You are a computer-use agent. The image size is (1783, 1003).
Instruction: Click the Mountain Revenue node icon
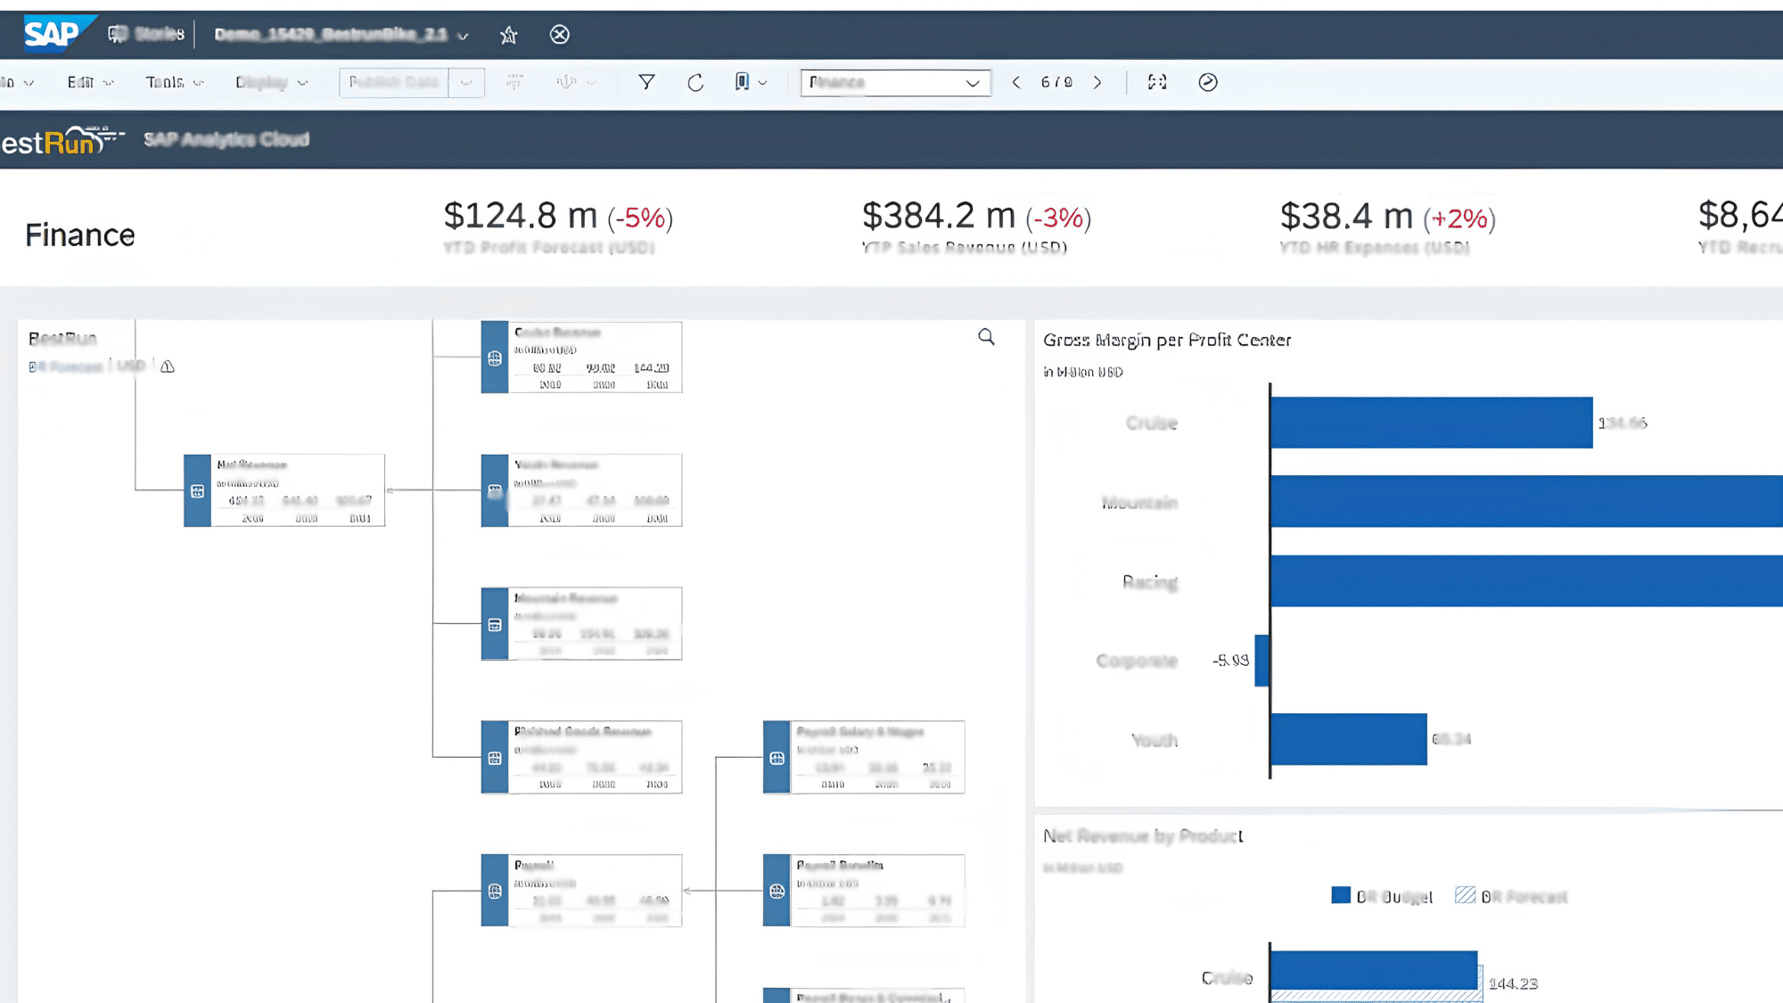(x=495, y=625)
